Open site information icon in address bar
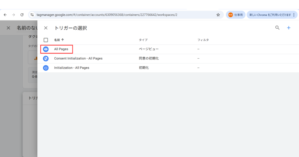The width and height of the screenshot is (299, 157). [32, 15]
